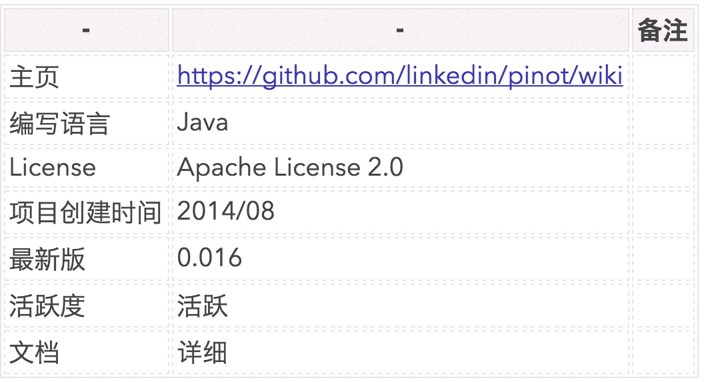704x382 pixels.
Task: Select the empty 备注 cell beside Java
Action: 663,123
